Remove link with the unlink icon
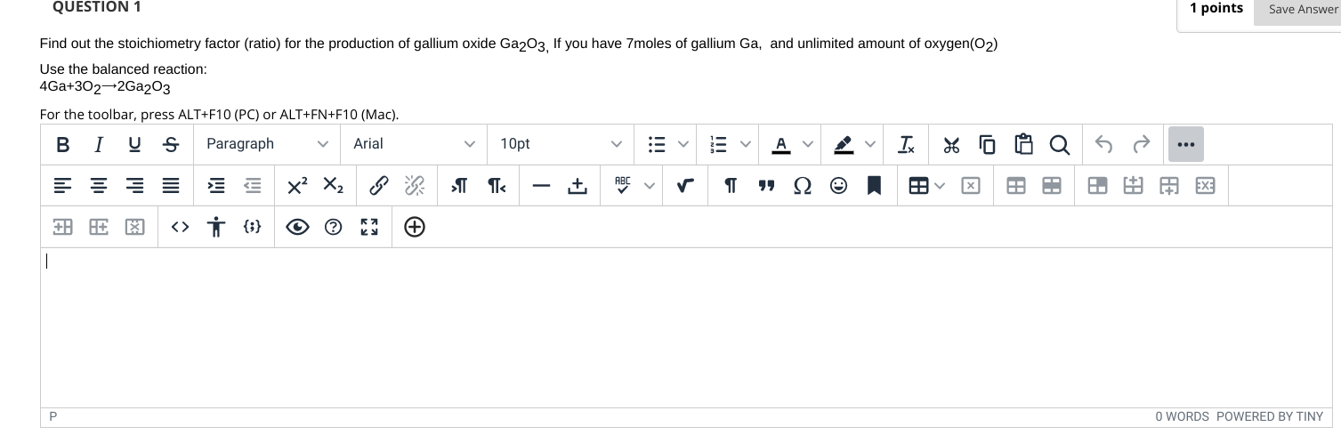This screenshot has width=1341, height=435. click(x=415, y=186)
